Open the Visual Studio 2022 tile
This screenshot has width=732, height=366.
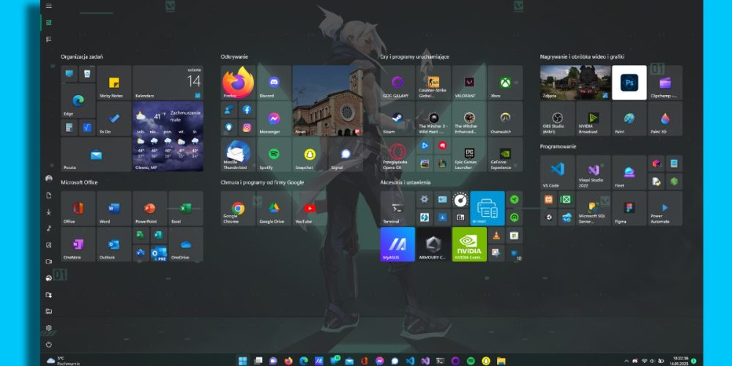[594, 172]
